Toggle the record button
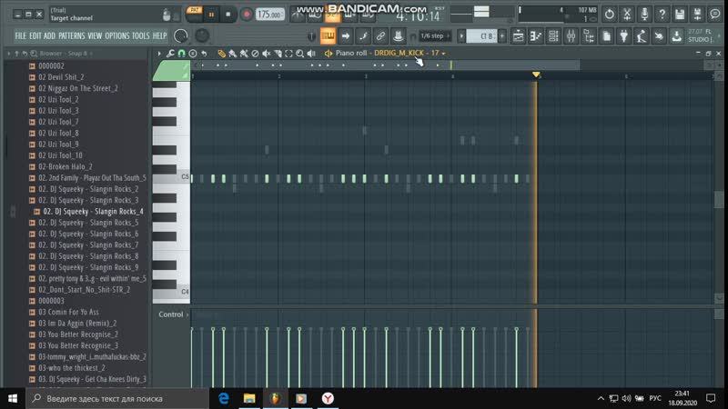The width and height of the screenshot is (728, 409). coord(247,15)
